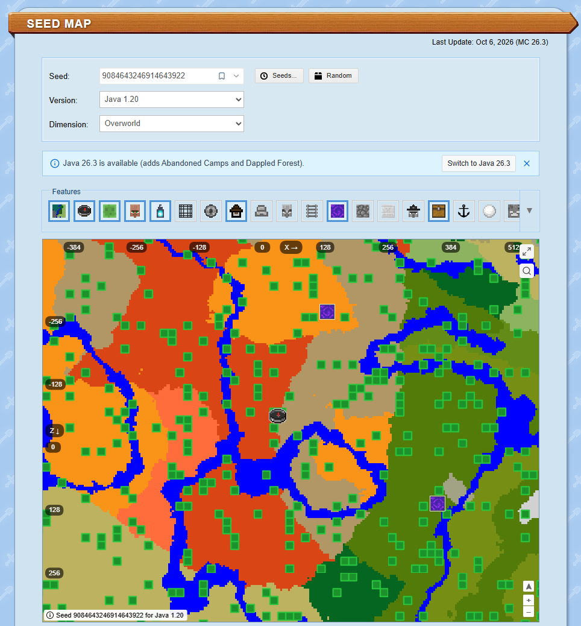The width and height of the screenshot is (581, 626).
Task: Enable the anchor Shipwreck feature icon
Action: [463, 211]
